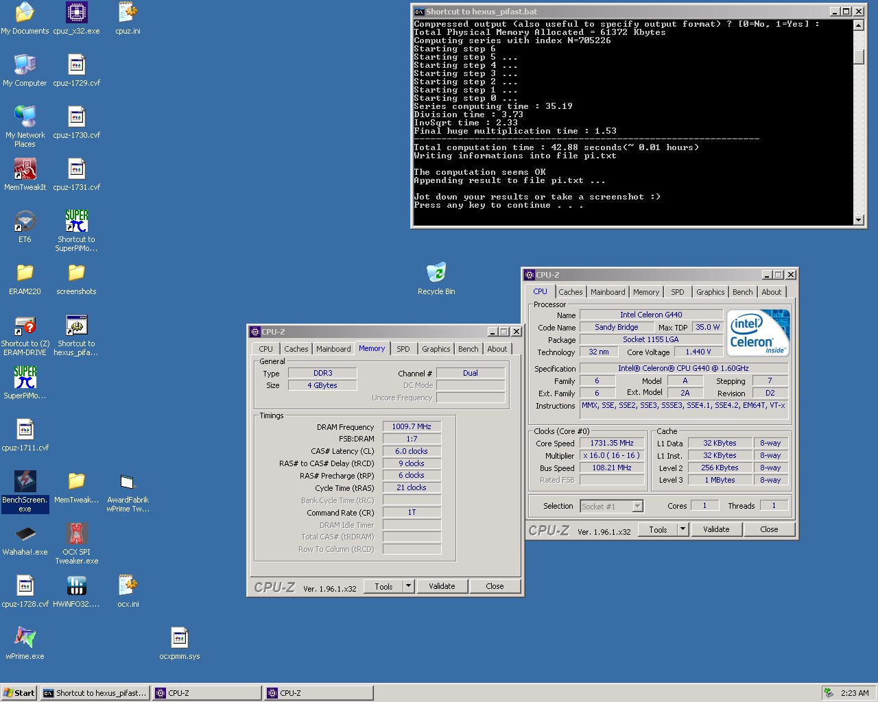
Task: Switch to SPD tab in the Memory CPU-Z window
Action: coord(403,349)
